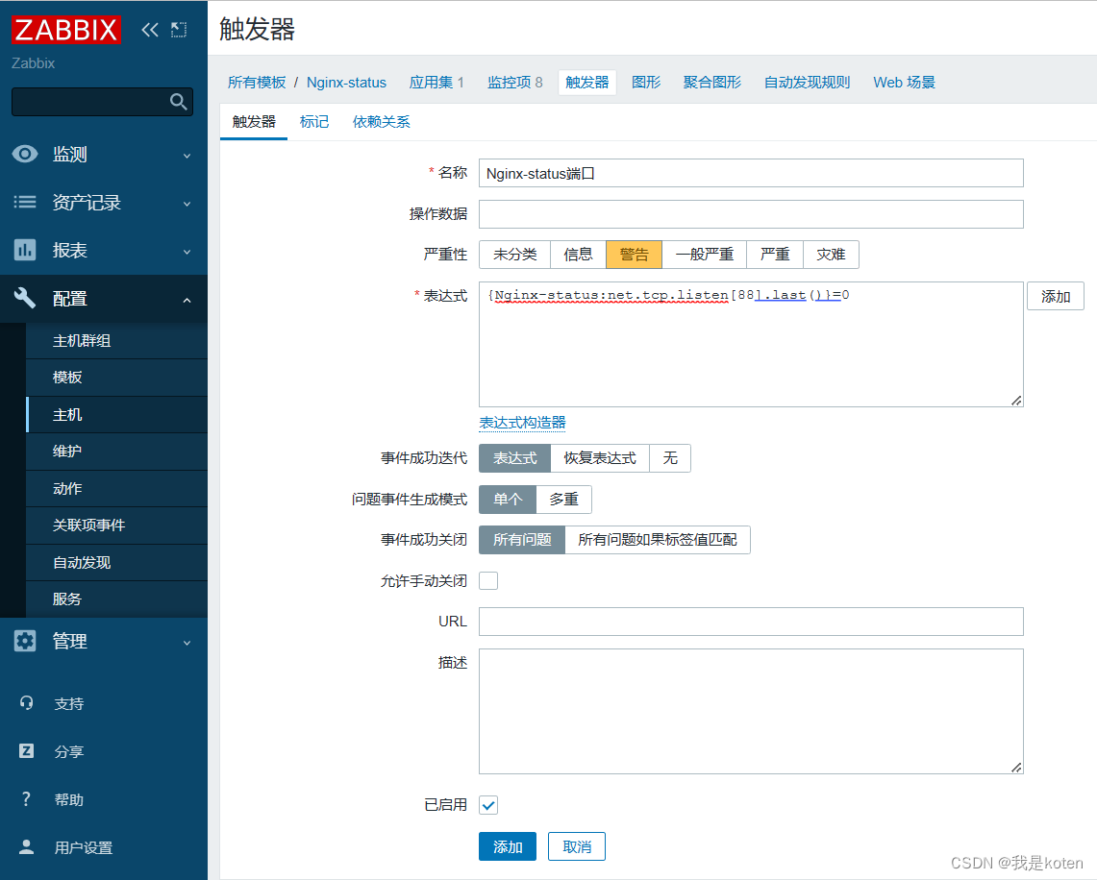Enable the 允许手动关闭 checkbox
Screen dimensions: 1097x880
coord(488,580)
